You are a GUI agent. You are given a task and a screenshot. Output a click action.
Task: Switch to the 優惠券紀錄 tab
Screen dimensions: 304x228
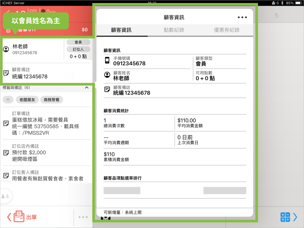(x=227, y=30)
